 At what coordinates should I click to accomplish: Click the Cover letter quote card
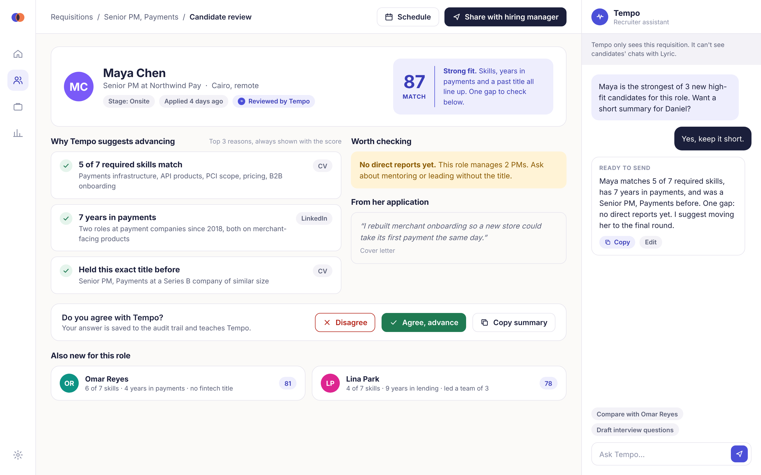[x=458, y=238]
